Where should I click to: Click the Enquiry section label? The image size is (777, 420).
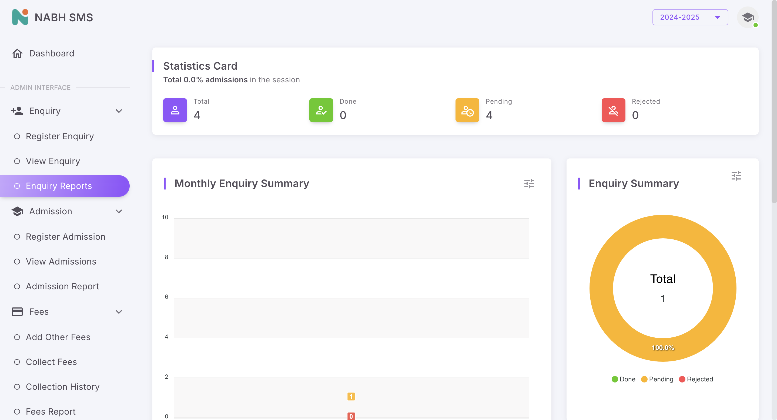tap(45, 111)
